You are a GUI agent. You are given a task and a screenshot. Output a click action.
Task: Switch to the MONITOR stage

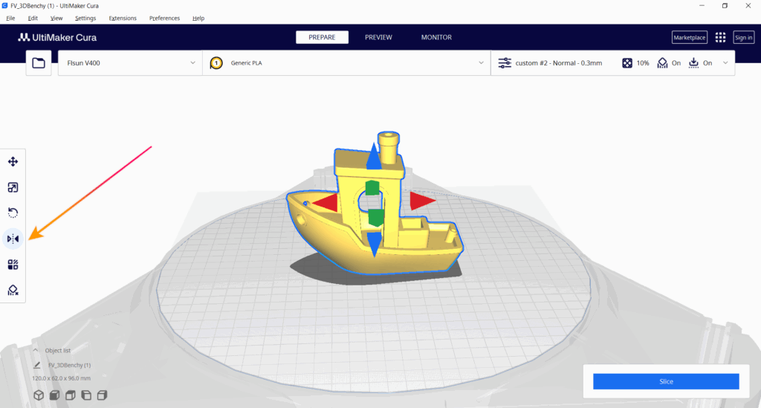pyautogui.click(x=436, y=37)
